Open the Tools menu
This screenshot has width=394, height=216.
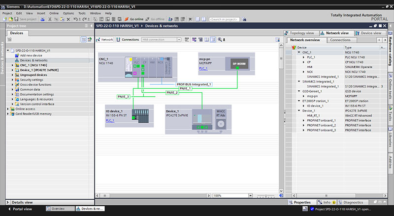pos(82,13)
